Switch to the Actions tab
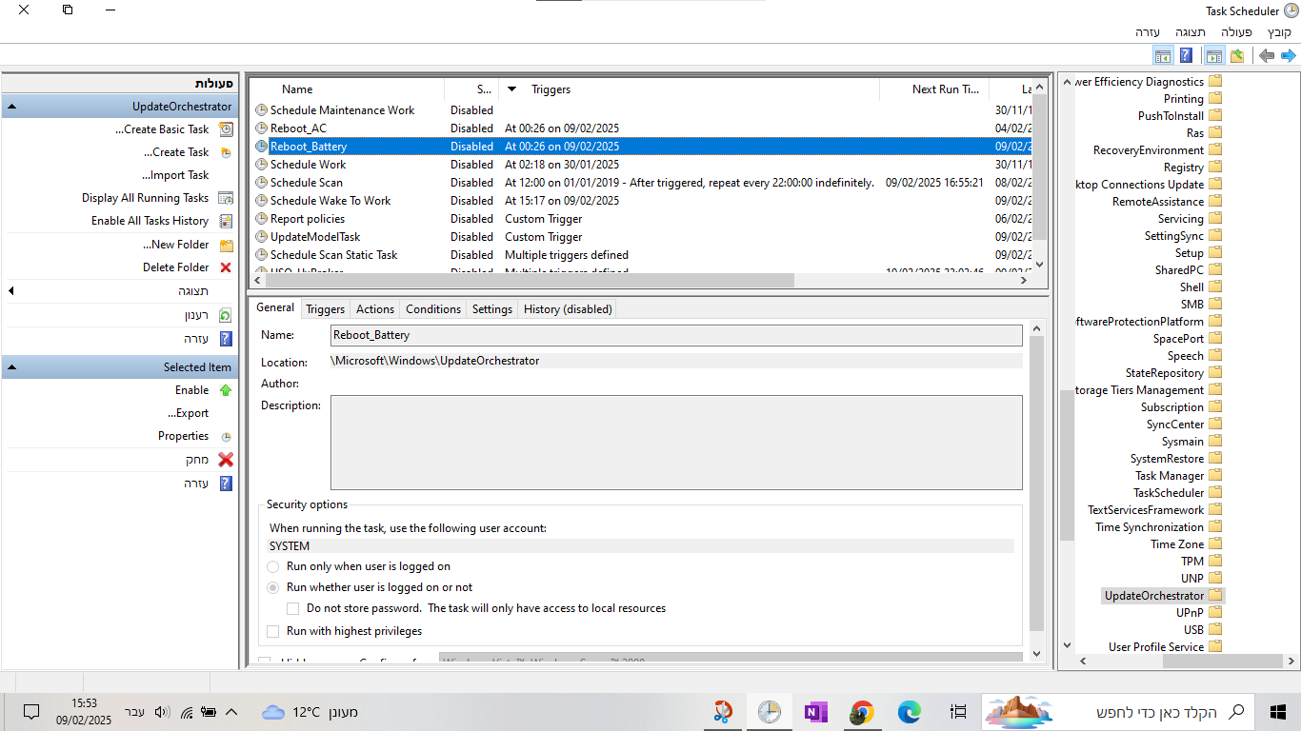Viewport: 1301px width, 731px height. click(375, 309)
